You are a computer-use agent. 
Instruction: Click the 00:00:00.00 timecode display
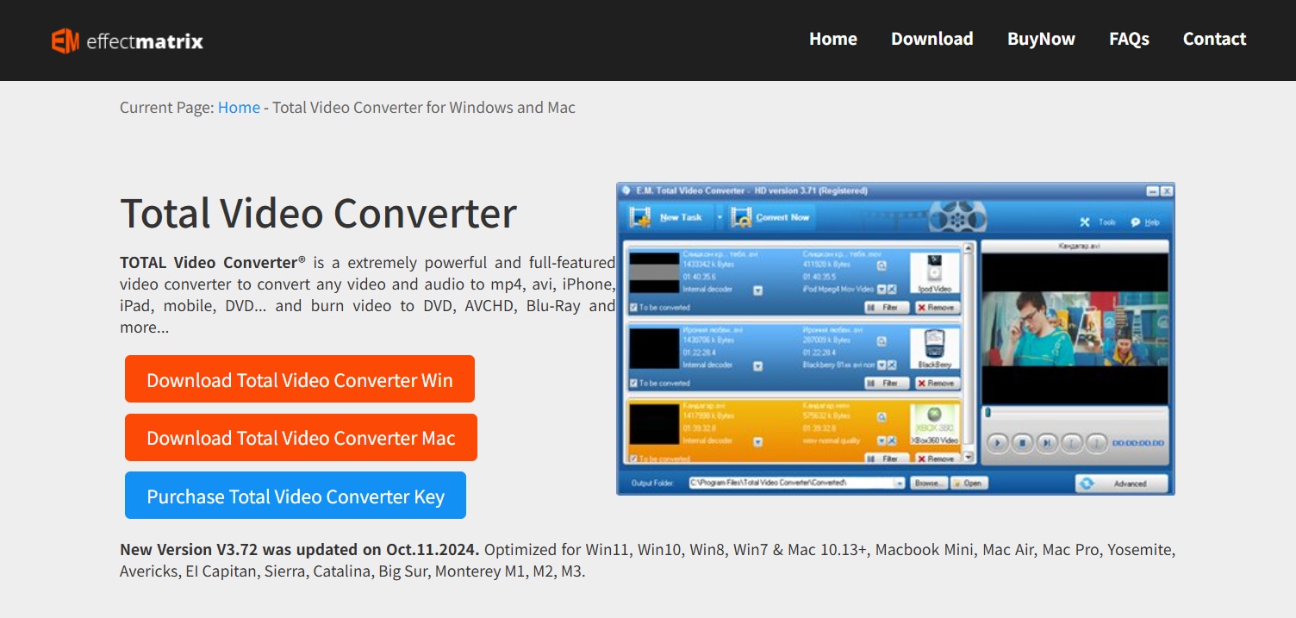click(x=1138, y=443)
